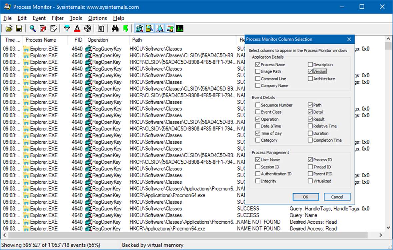Click the Clear display icon

coord(53,29)
